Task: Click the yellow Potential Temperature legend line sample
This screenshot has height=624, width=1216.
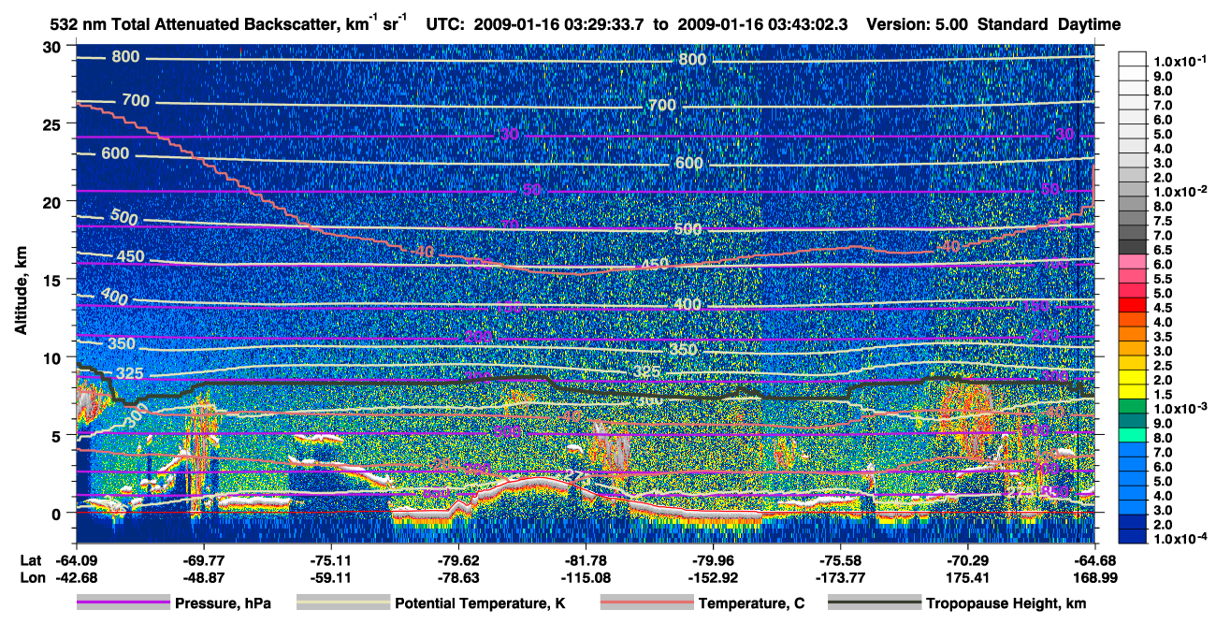Action: (342, 603)
